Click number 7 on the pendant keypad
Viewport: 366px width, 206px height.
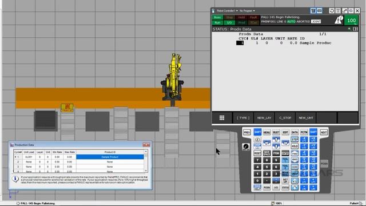click(257, 160)
